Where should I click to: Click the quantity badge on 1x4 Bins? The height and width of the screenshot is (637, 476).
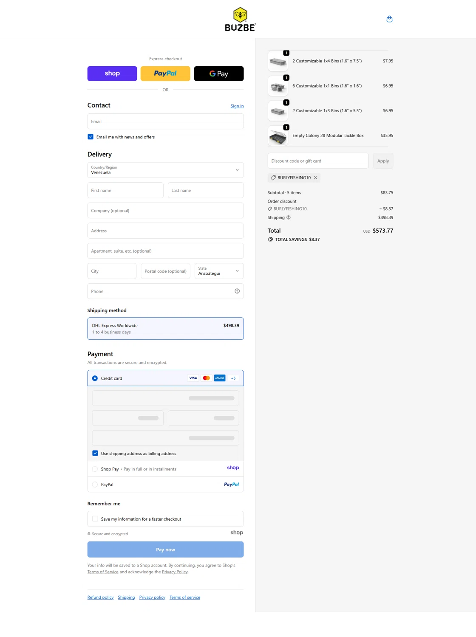pyautogui.click(x=286, y=53)
